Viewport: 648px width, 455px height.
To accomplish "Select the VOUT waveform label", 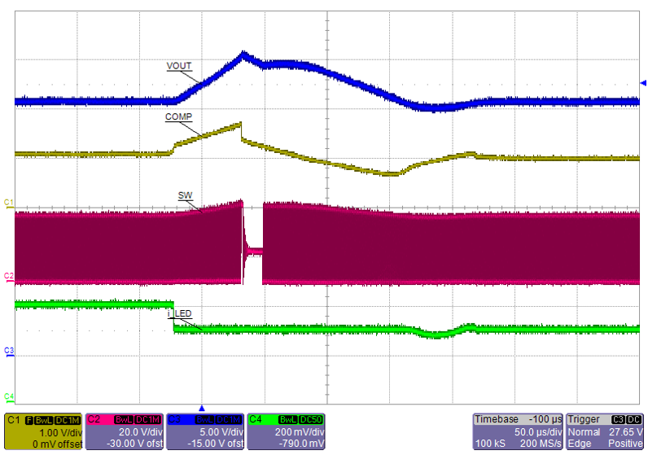I will 179,67.
